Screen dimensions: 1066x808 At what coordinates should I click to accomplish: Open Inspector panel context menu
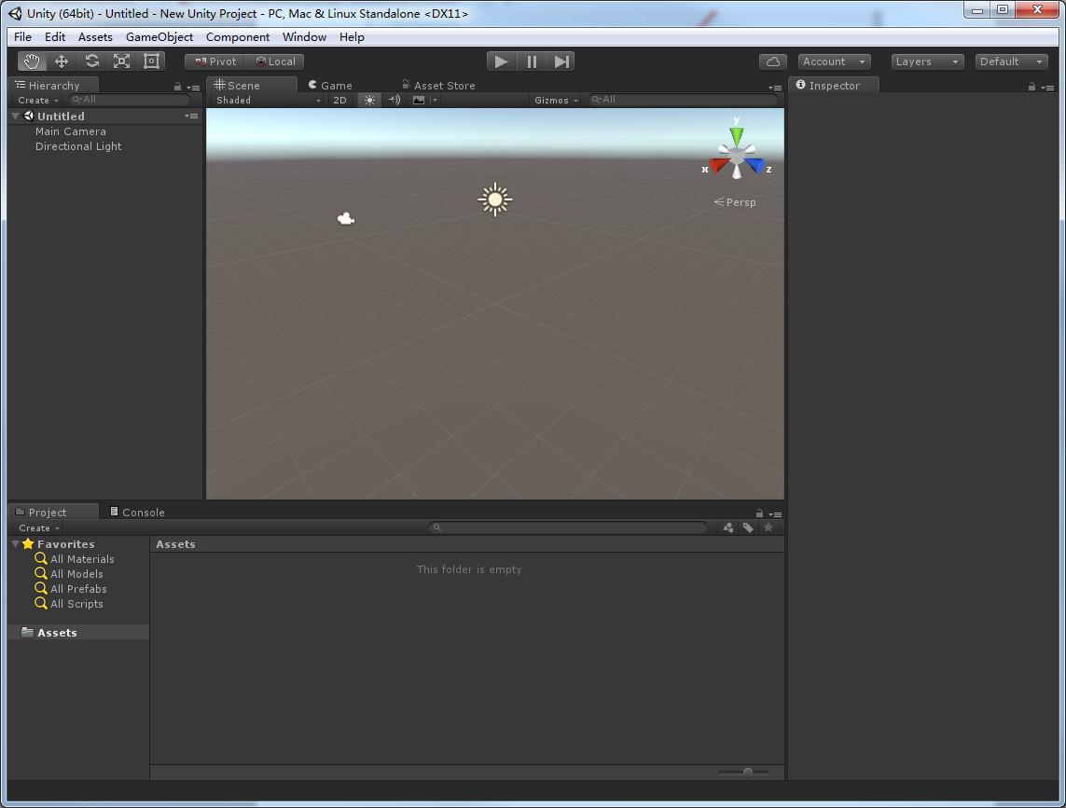[1047, 88]
